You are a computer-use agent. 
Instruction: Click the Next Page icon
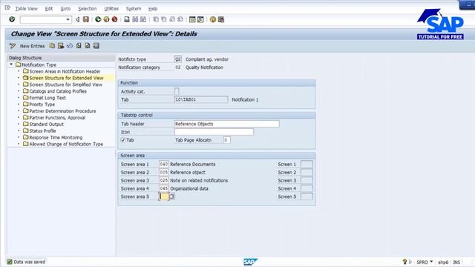172,19
